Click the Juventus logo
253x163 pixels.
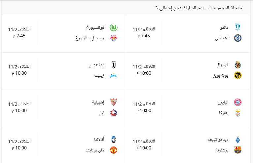114,64
